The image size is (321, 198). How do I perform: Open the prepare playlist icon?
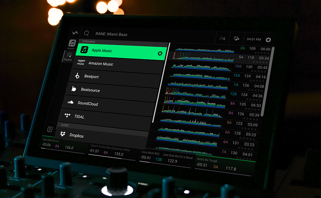pos(236,38)
